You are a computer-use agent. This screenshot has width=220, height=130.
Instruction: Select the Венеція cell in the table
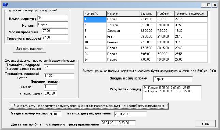pyautogui.click(x=123, y=42)
